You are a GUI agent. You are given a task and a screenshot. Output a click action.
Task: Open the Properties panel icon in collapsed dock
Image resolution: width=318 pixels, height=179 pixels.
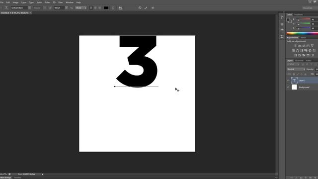(282, 24)
